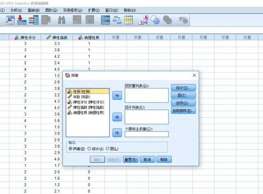Open the 扩展(X) menu
The width and height of the screenshot is (263, 194).
[x=94, y=10]
